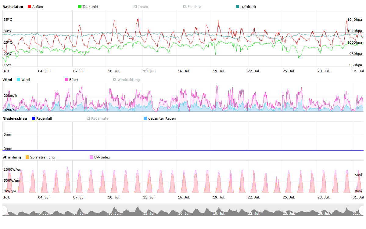366x229 pixels.
Task: Click the pink Böen legend icon
Action: coord(66,80)
